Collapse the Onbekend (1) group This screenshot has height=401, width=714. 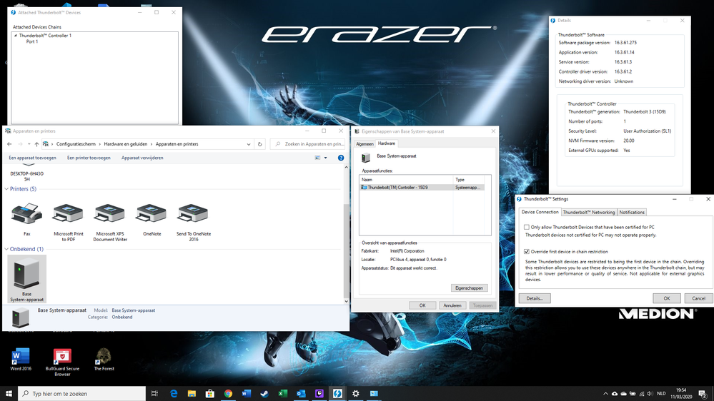click(x=7, y=249)
